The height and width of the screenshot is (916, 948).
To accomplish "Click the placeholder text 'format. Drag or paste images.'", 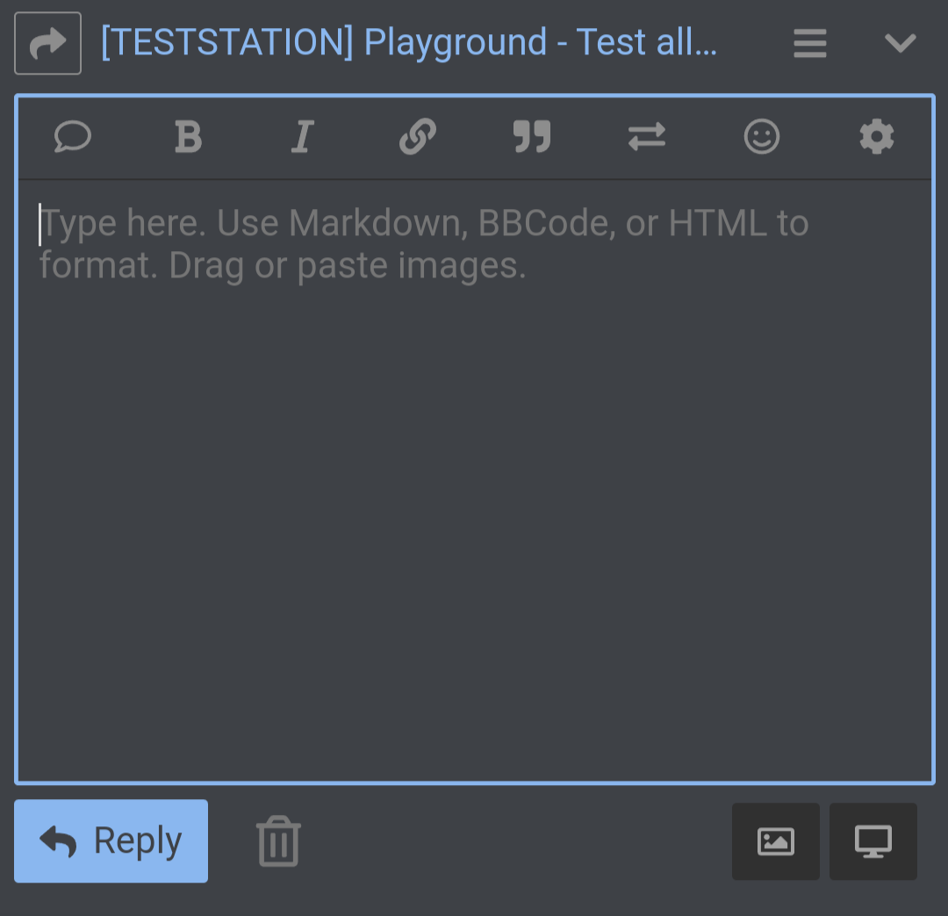I will tap(283, 266).
